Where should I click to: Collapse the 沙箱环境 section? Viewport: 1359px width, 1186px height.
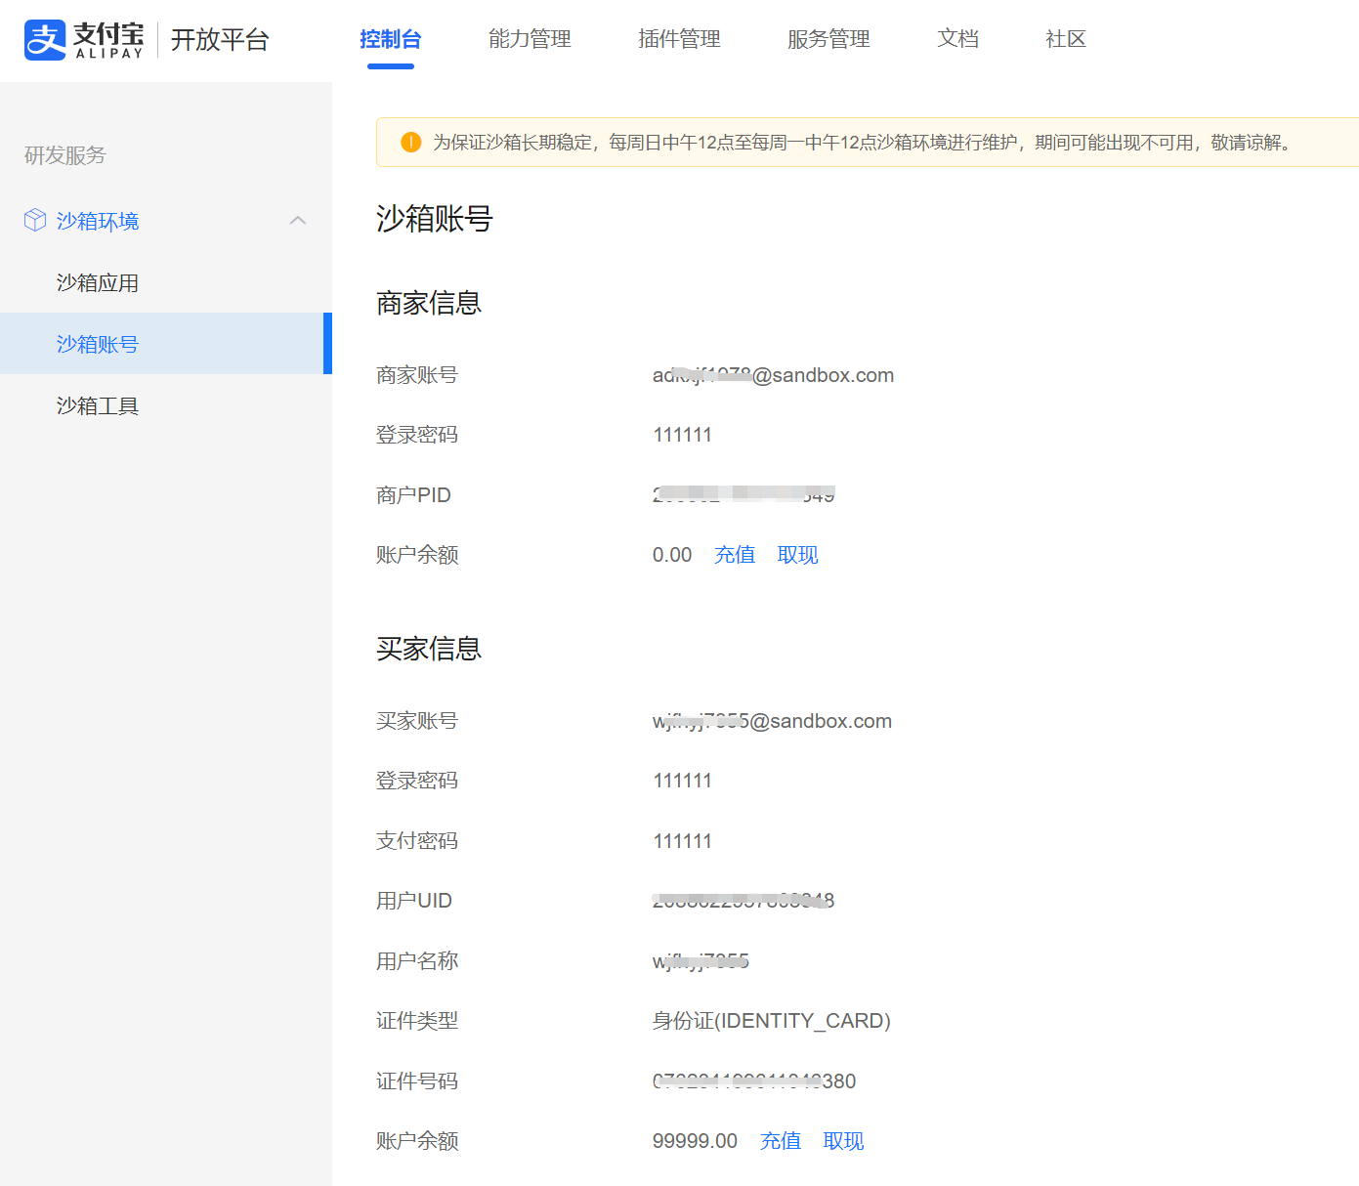click(x=97, y=221)
